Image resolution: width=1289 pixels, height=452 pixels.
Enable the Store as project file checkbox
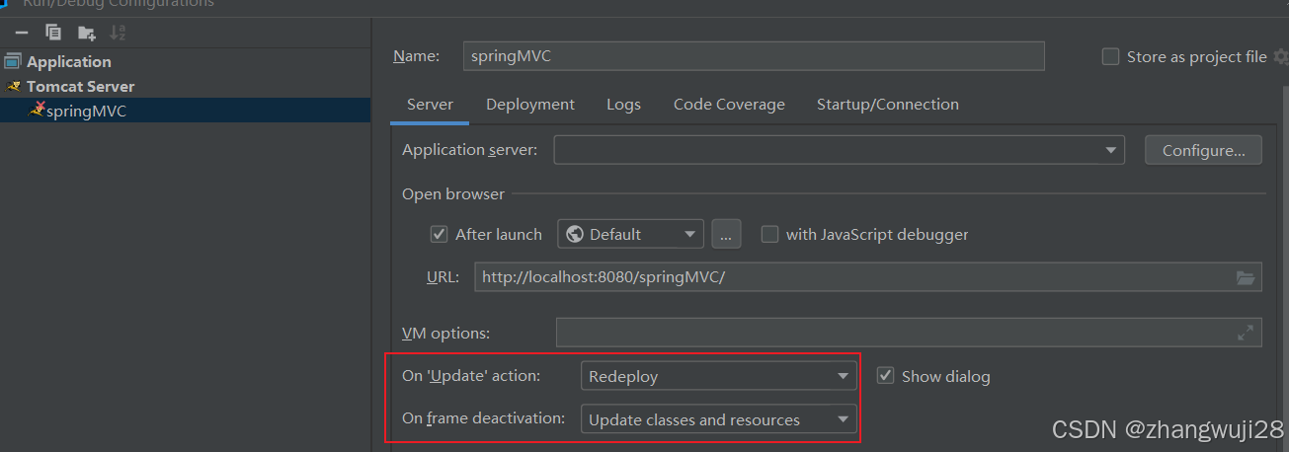[x=1110, y=57]
